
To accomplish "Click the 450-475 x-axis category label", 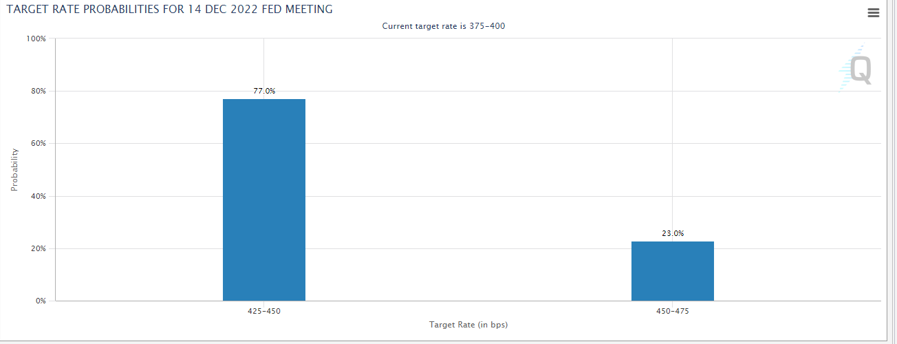I will [673, 311].
